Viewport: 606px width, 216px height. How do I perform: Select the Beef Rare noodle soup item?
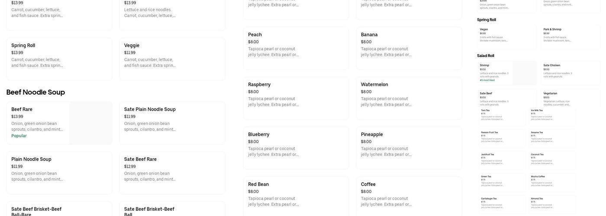point(38,123)
